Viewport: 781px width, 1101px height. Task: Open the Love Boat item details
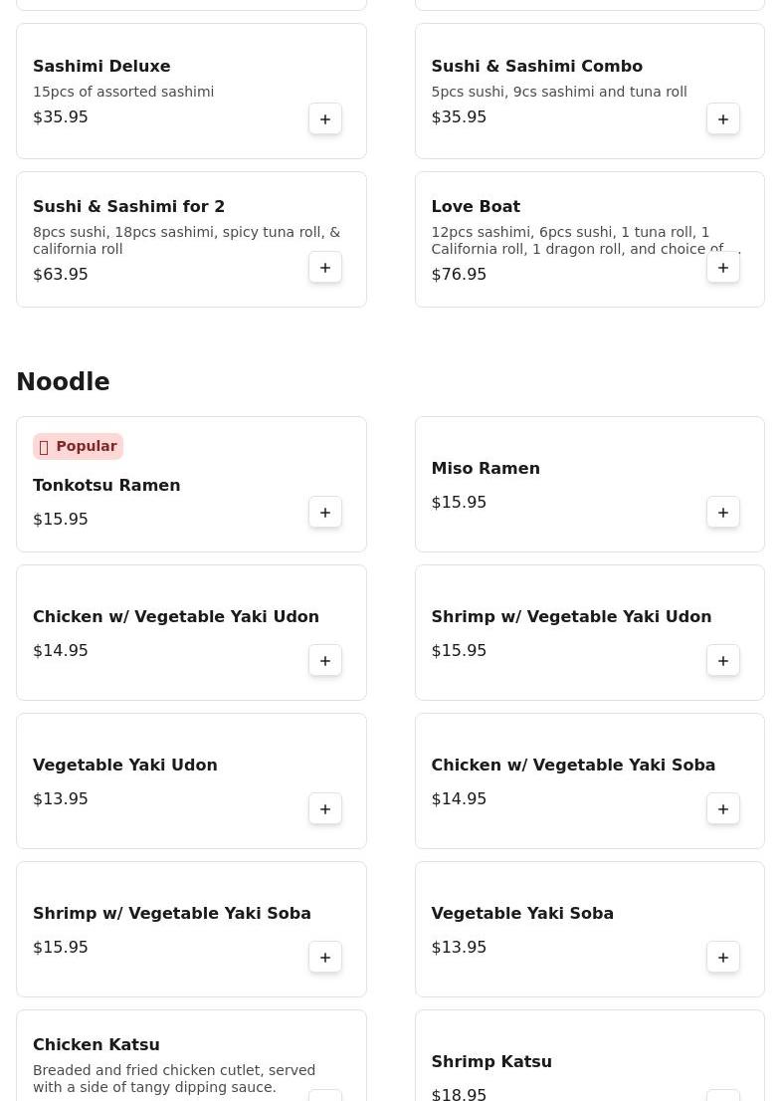(x=476, y=207)
